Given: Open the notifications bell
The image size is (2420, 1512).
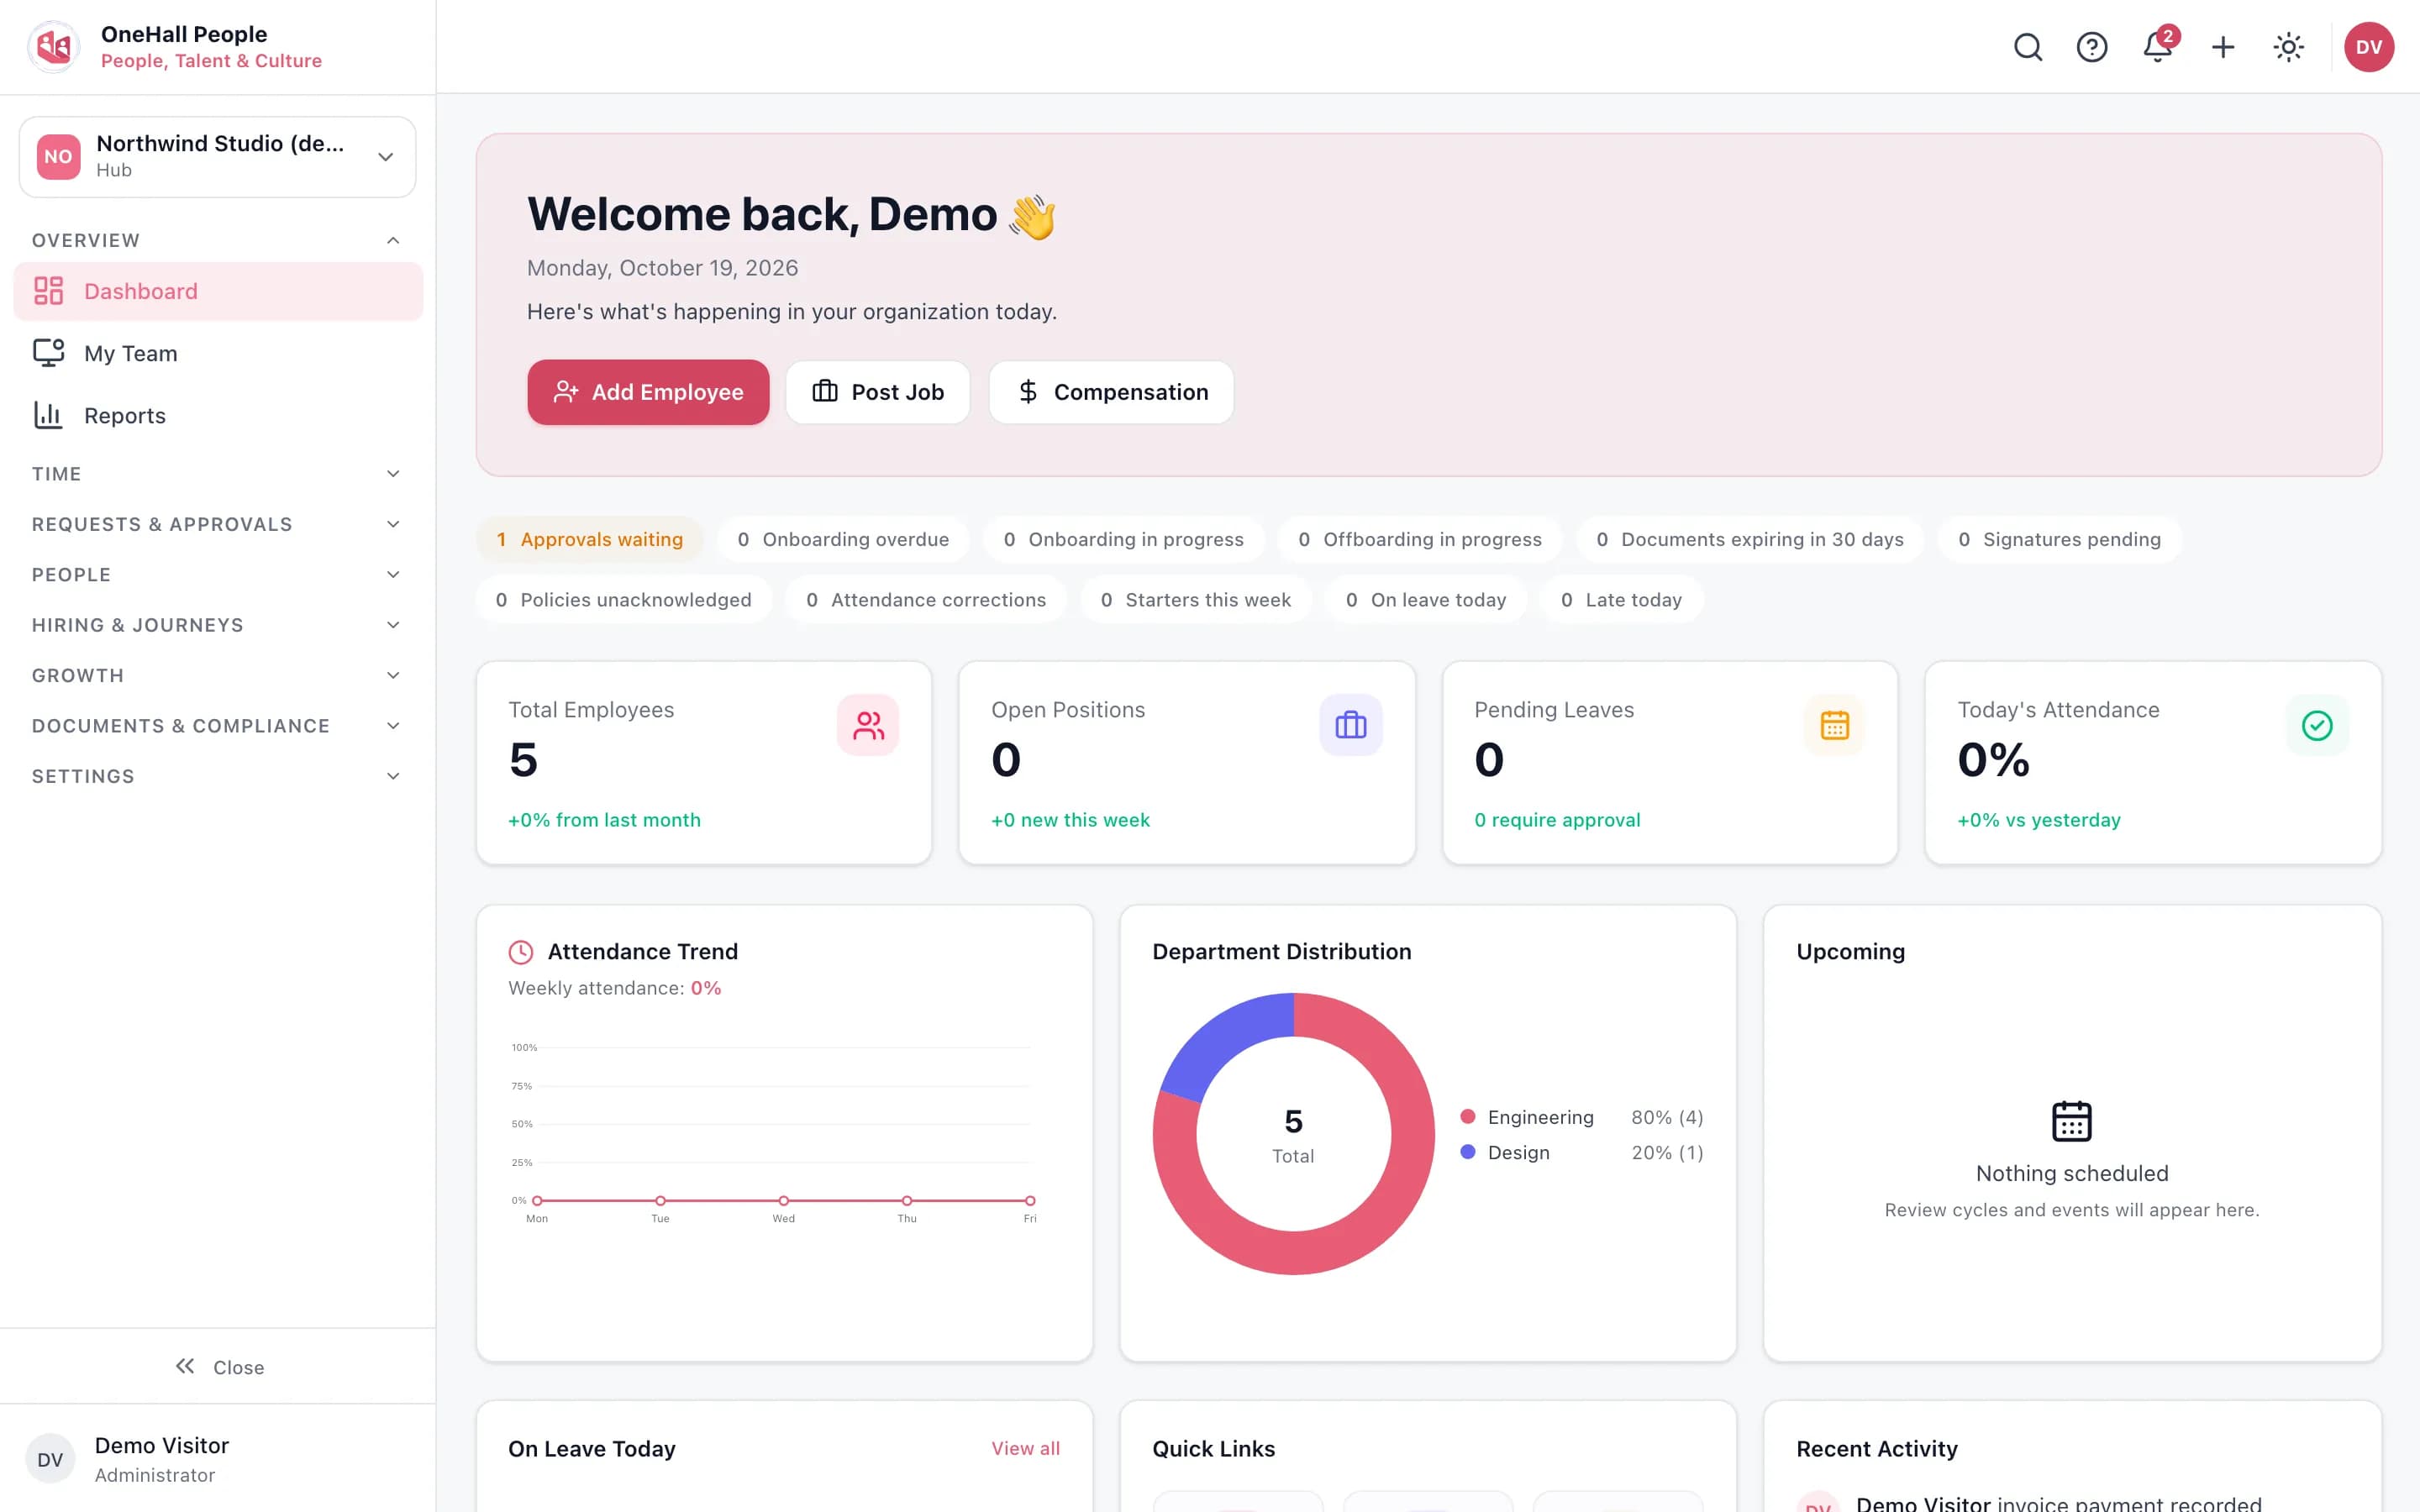Looking at the screenshot, I should click(x=2157, y=47).
